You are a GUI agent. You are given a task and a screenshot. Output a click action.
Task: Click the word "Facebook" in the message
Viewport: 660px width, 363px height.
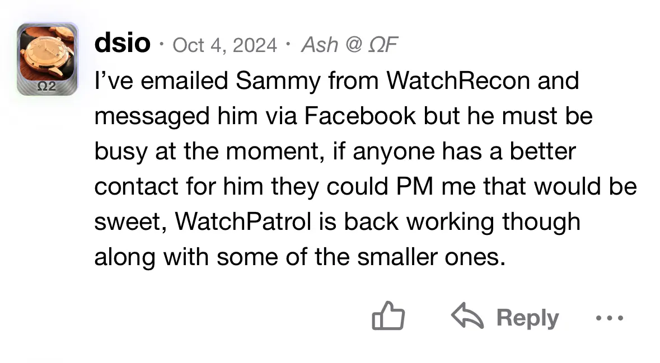tap(360, 116)
